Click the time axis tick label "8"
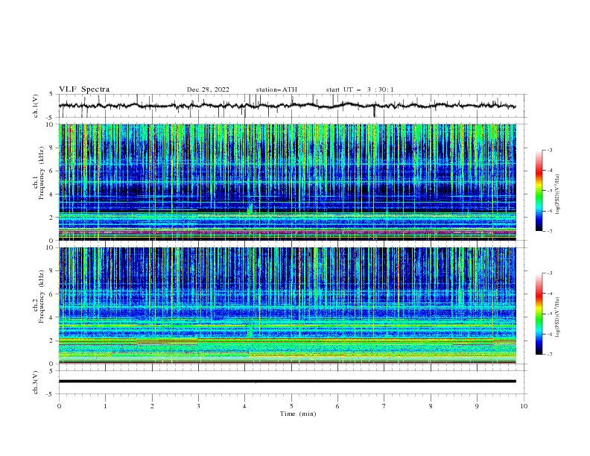The image size is (590, 456). pyautogui.click(x=431, y=406)
